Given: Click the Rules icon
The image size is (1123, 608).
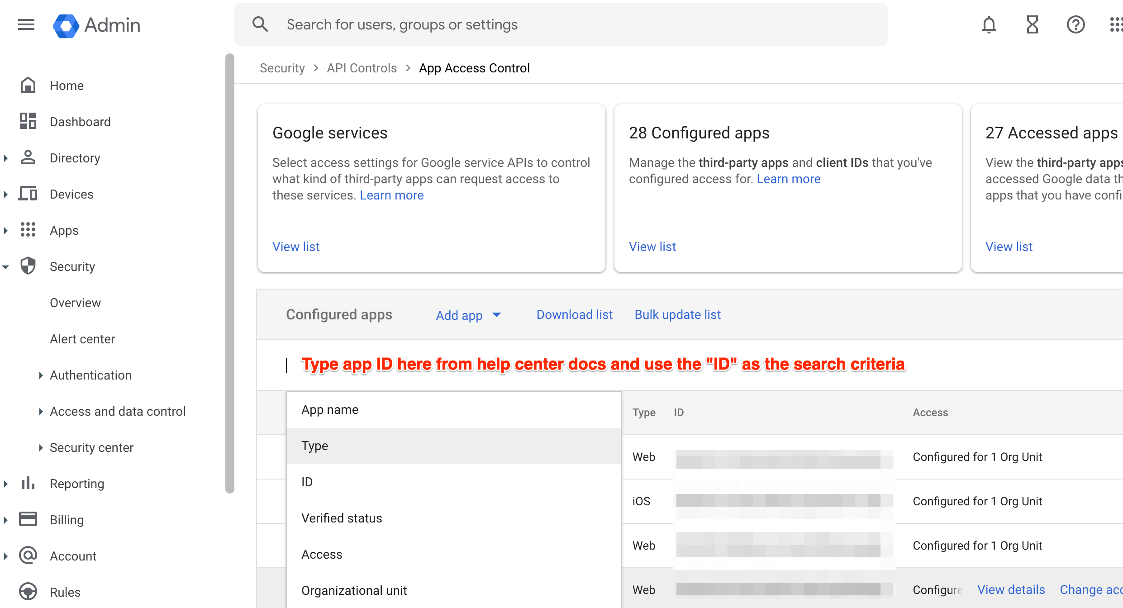Looking at the screenshot, I should [28, 591].
